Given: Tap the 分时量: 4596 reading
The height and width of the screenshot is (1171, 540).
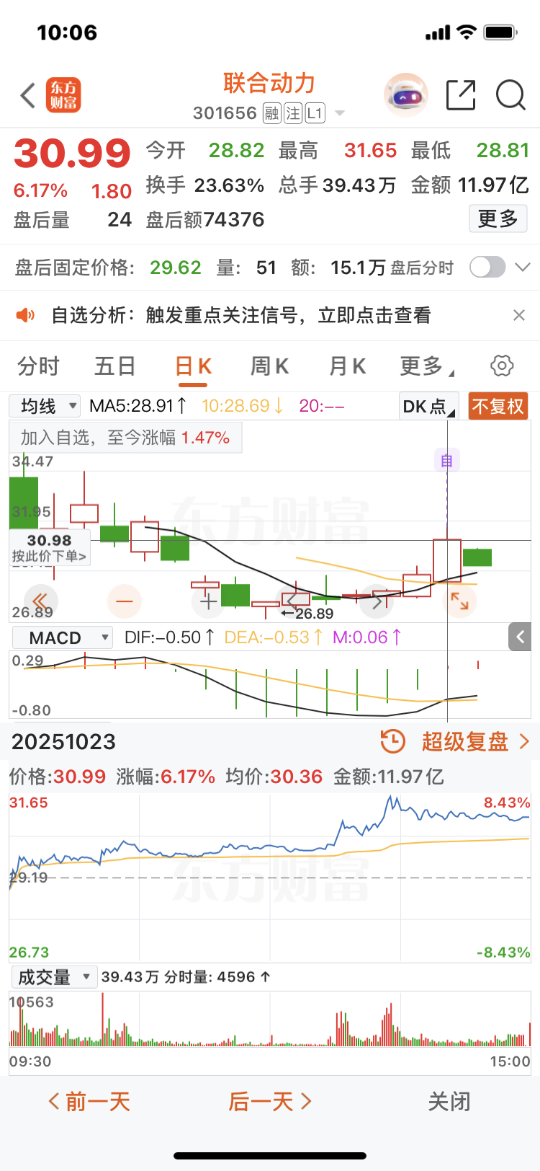Looking at the screenshot, I should tap(217, 977).
